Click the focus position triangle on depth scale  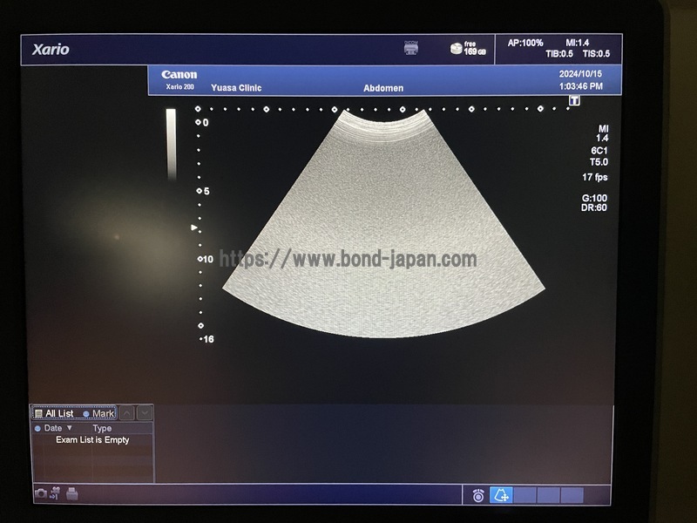pos(194,228)
